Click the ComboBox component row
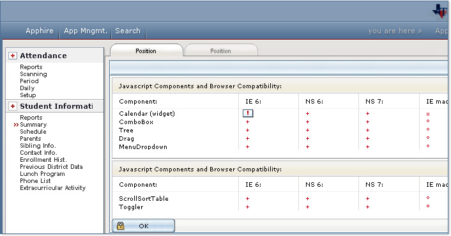 click(136, 122)
